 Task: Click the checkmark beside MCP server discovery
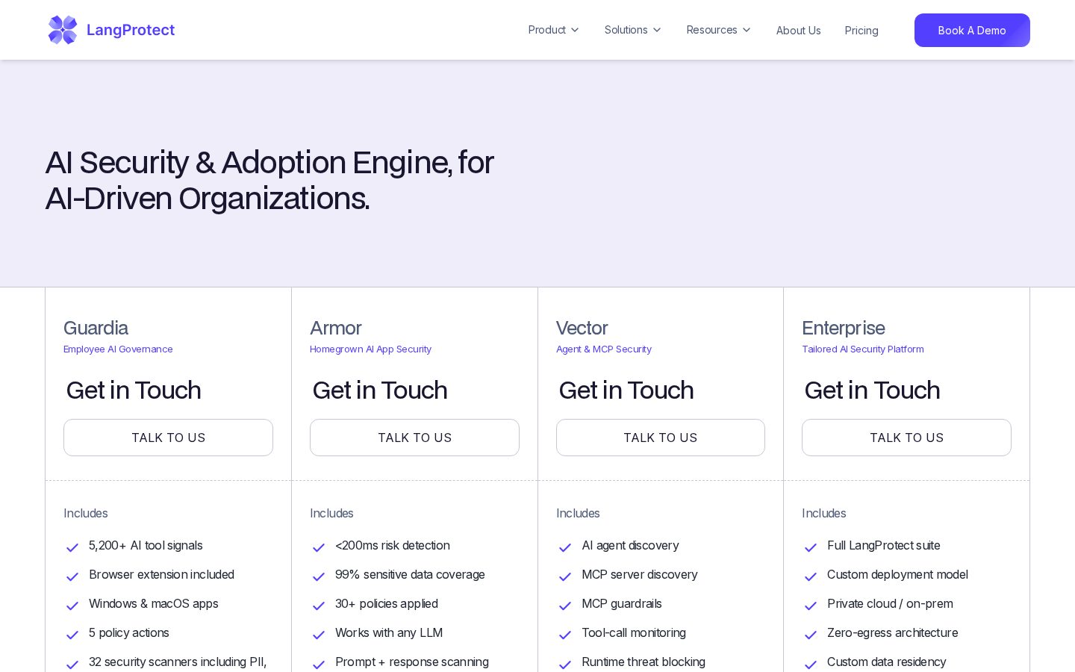click(x=565, y=576)
